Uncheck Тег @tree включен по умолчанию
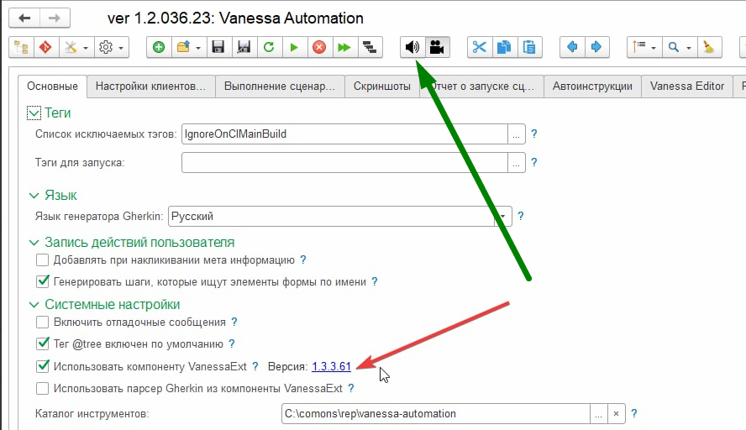The width and height of the screenshot is (746, 430). 42,343
